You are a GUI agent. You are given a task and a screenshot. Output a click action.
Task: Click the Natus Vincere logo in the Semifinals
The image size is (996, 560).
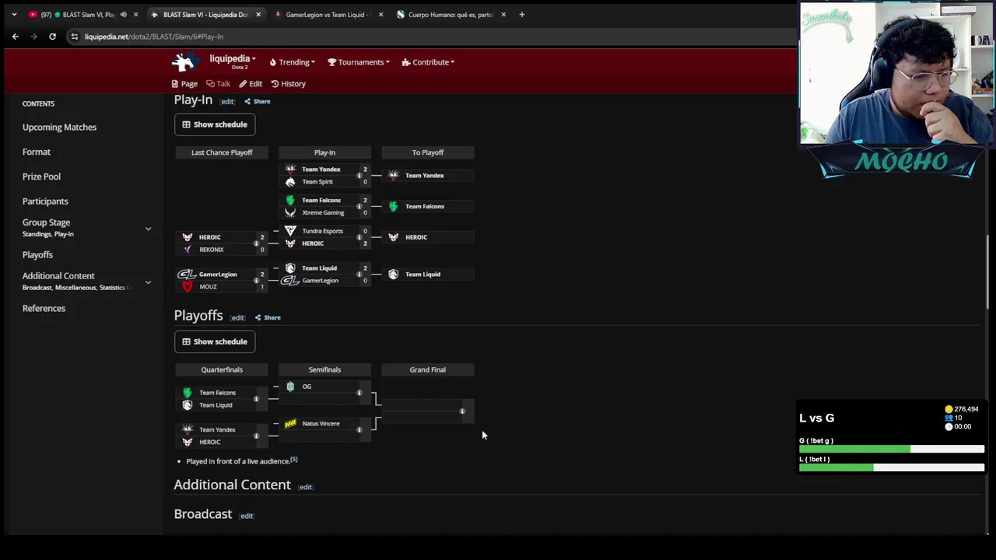click(x=290, y=424)
